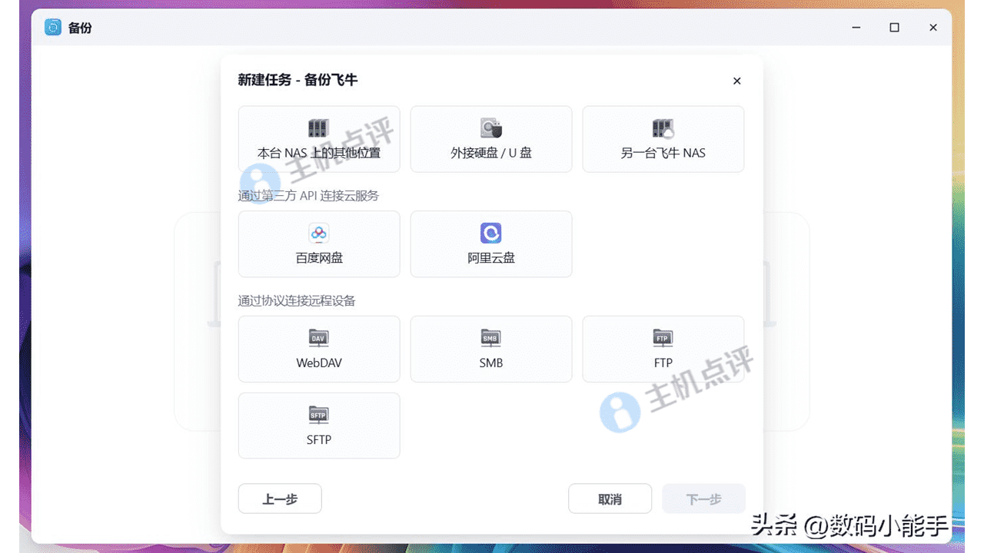This screenshot has height=553, width=984.
Task: Close the 新建任务 dialog with the X
Action: [736, 81]
